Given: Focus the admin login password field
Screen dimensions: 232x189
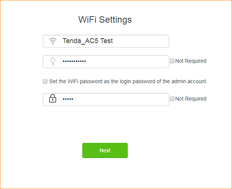Looking at the screenshot, I should pos(114,99).
